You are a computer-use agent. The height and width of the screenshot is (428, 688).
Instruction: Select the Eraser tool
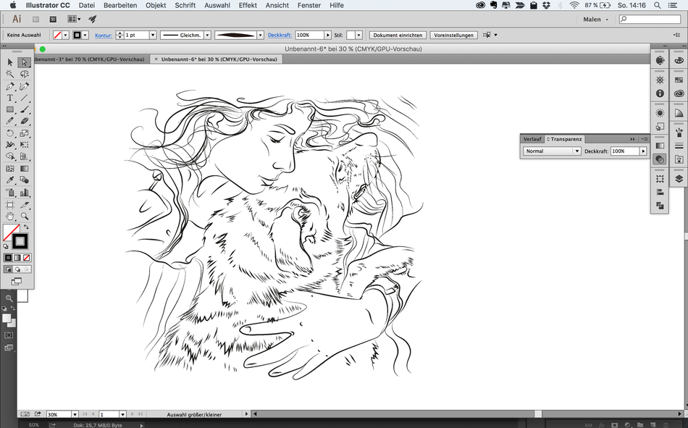24,121
